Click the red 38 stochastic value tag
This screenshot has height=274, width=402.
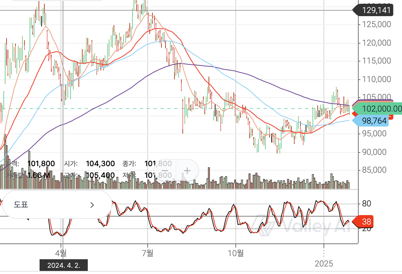click(367, 222)
